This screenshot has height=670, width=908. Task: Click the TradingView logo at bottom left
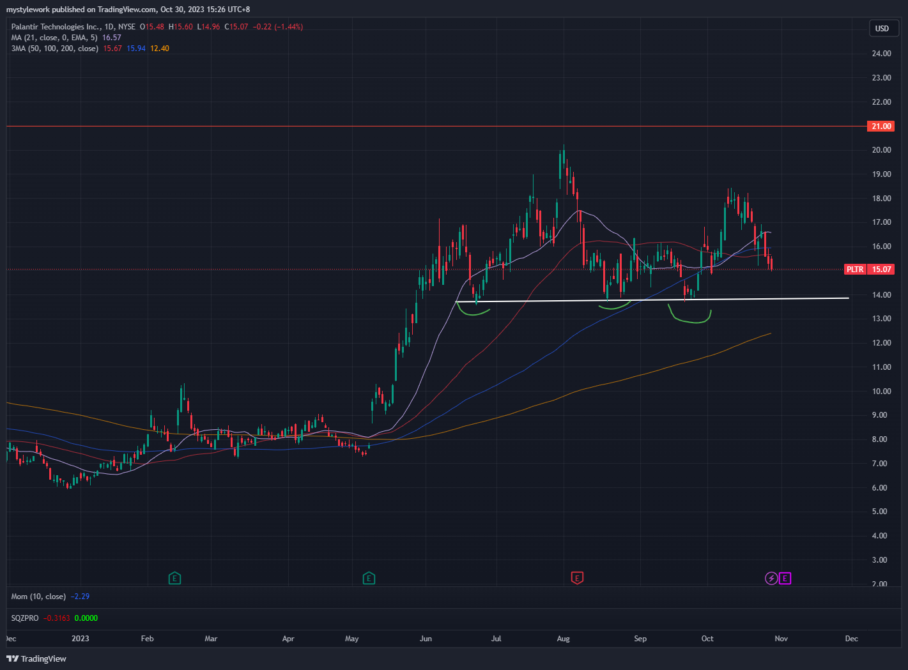pyautogui.click(x=36, y=659)
